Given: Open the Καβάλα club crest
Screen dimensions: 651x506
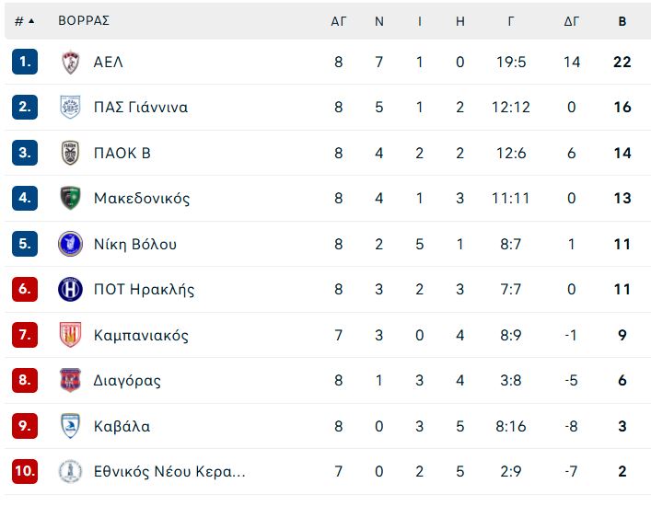Looking at the screenshot, I should tap(70, 426).
